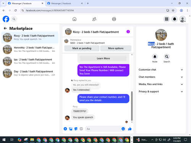
Task: Click the message '7868039761'
Action: pos(79,111)
